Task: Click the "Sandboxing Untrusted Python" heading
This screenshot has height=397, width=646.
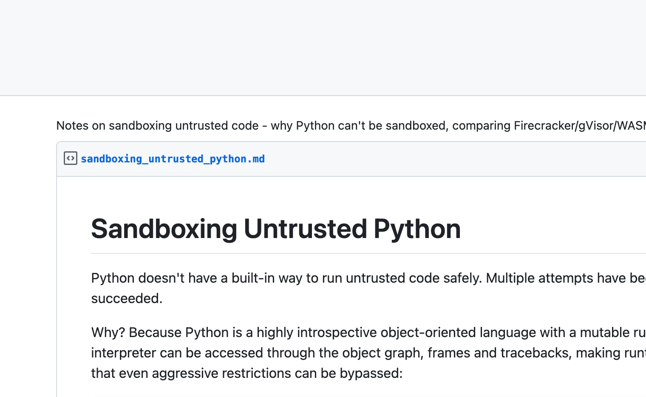Action: coord(276,229)
